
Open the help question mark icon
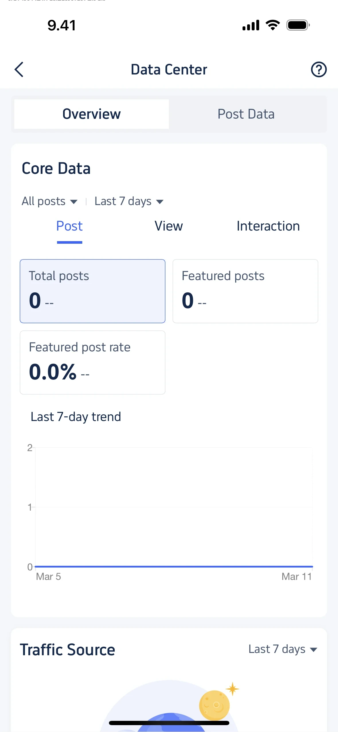[x=319, y=70]
